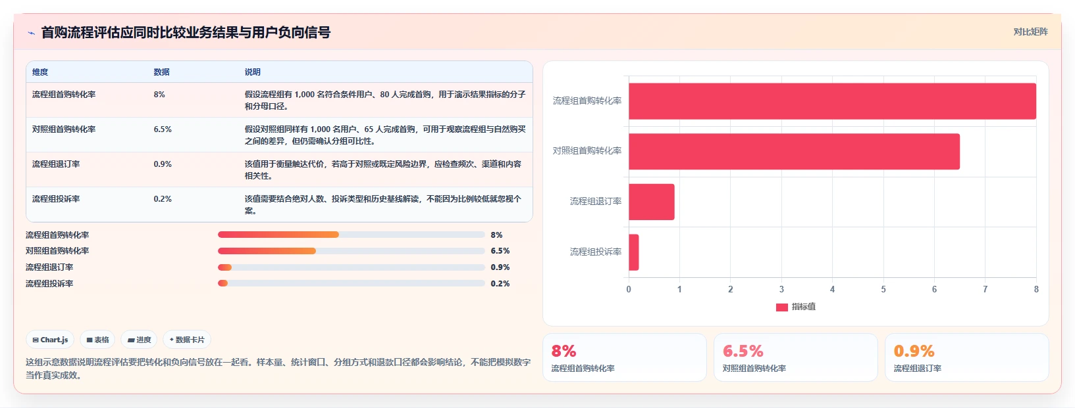Click the 流程组投诉率 progress bar

pos(352,283)
